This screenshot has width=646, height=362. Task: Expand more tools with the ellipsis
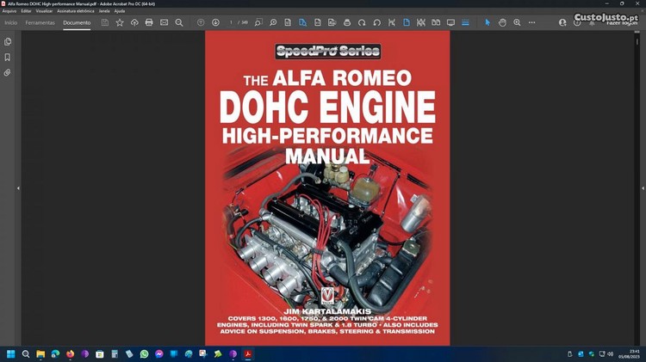[531, 22]
